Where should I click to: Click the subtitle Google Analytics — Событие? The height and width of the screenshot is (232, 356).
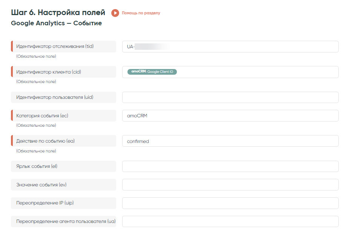pos(56,23)
